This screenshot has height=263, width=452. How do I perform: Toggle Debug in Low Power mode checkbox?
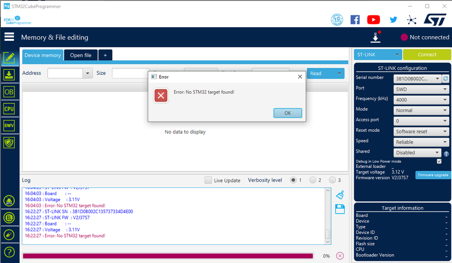point(439,161)
